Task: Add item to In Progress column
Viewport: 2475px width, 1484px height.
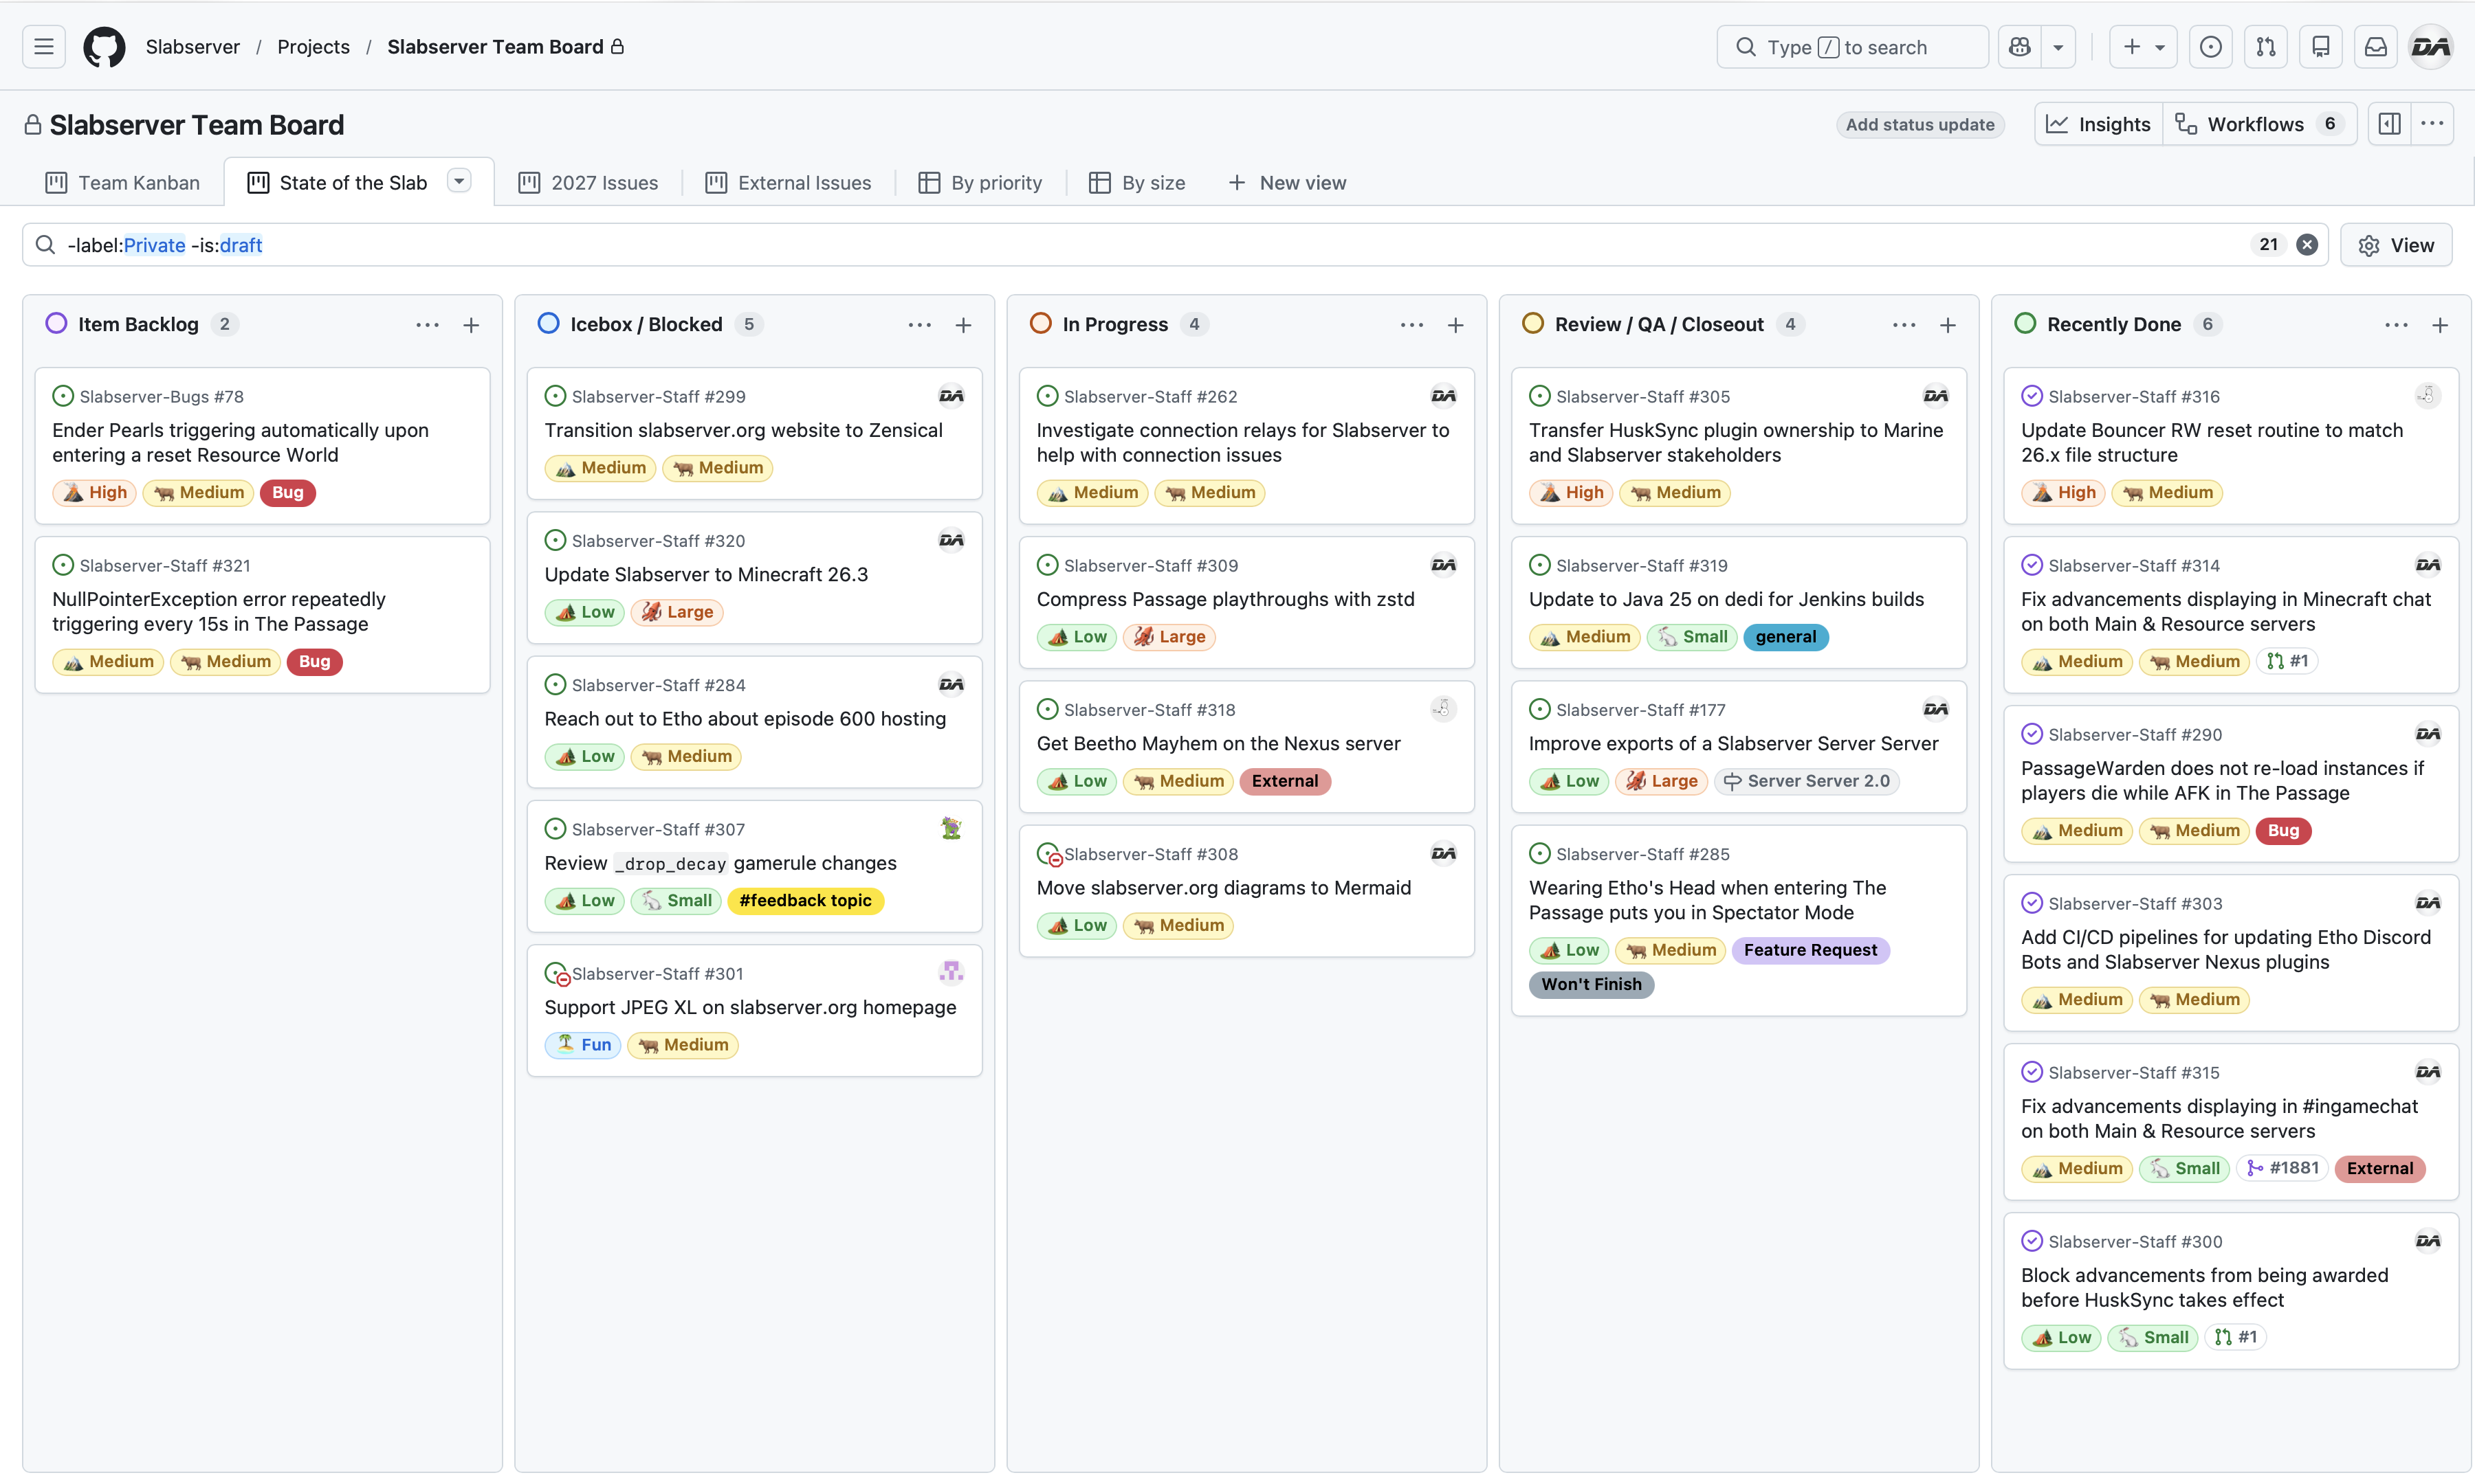Action: [x=1455, y=325]
